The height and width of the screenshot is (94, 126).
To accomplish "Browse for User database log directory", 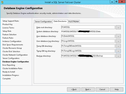I will tap(118, 41).
